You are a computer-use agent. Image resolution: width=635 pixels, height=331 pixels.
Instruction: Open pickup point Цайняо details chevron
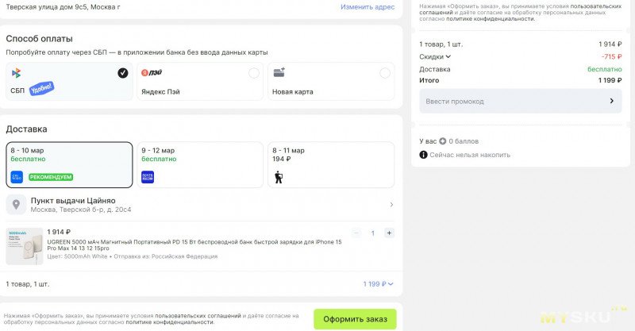pyautogui.click(x=391, y=205)
